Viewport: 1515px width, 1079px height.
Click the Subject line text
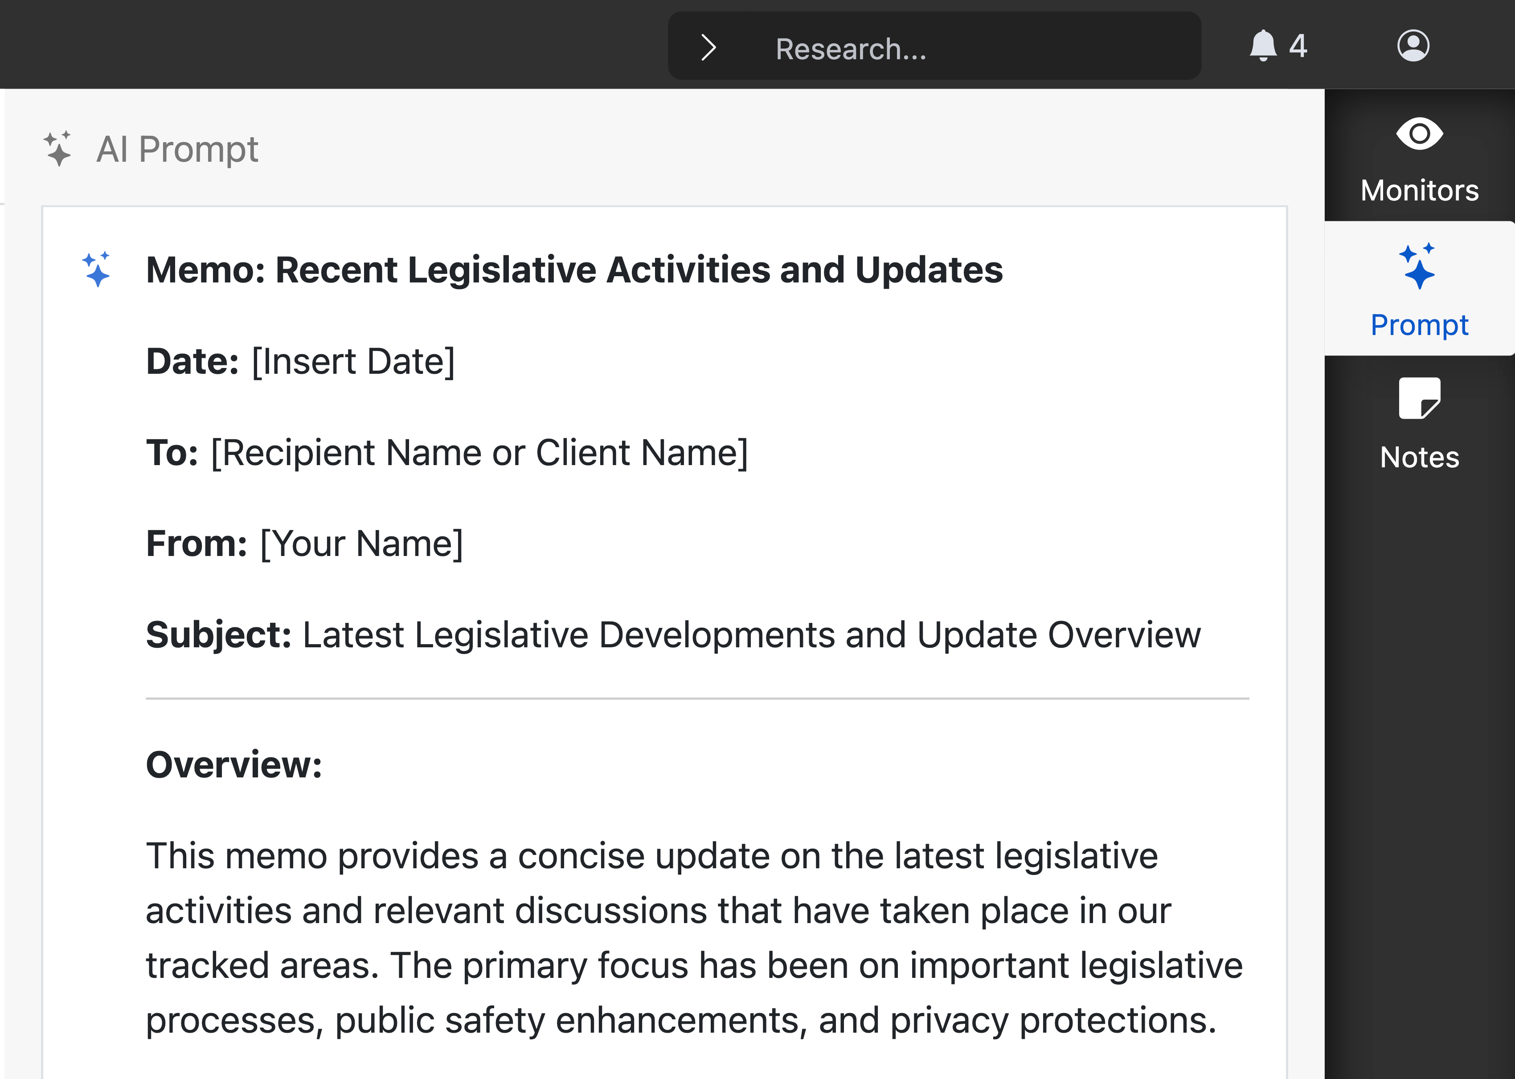(x=673, y=635)
